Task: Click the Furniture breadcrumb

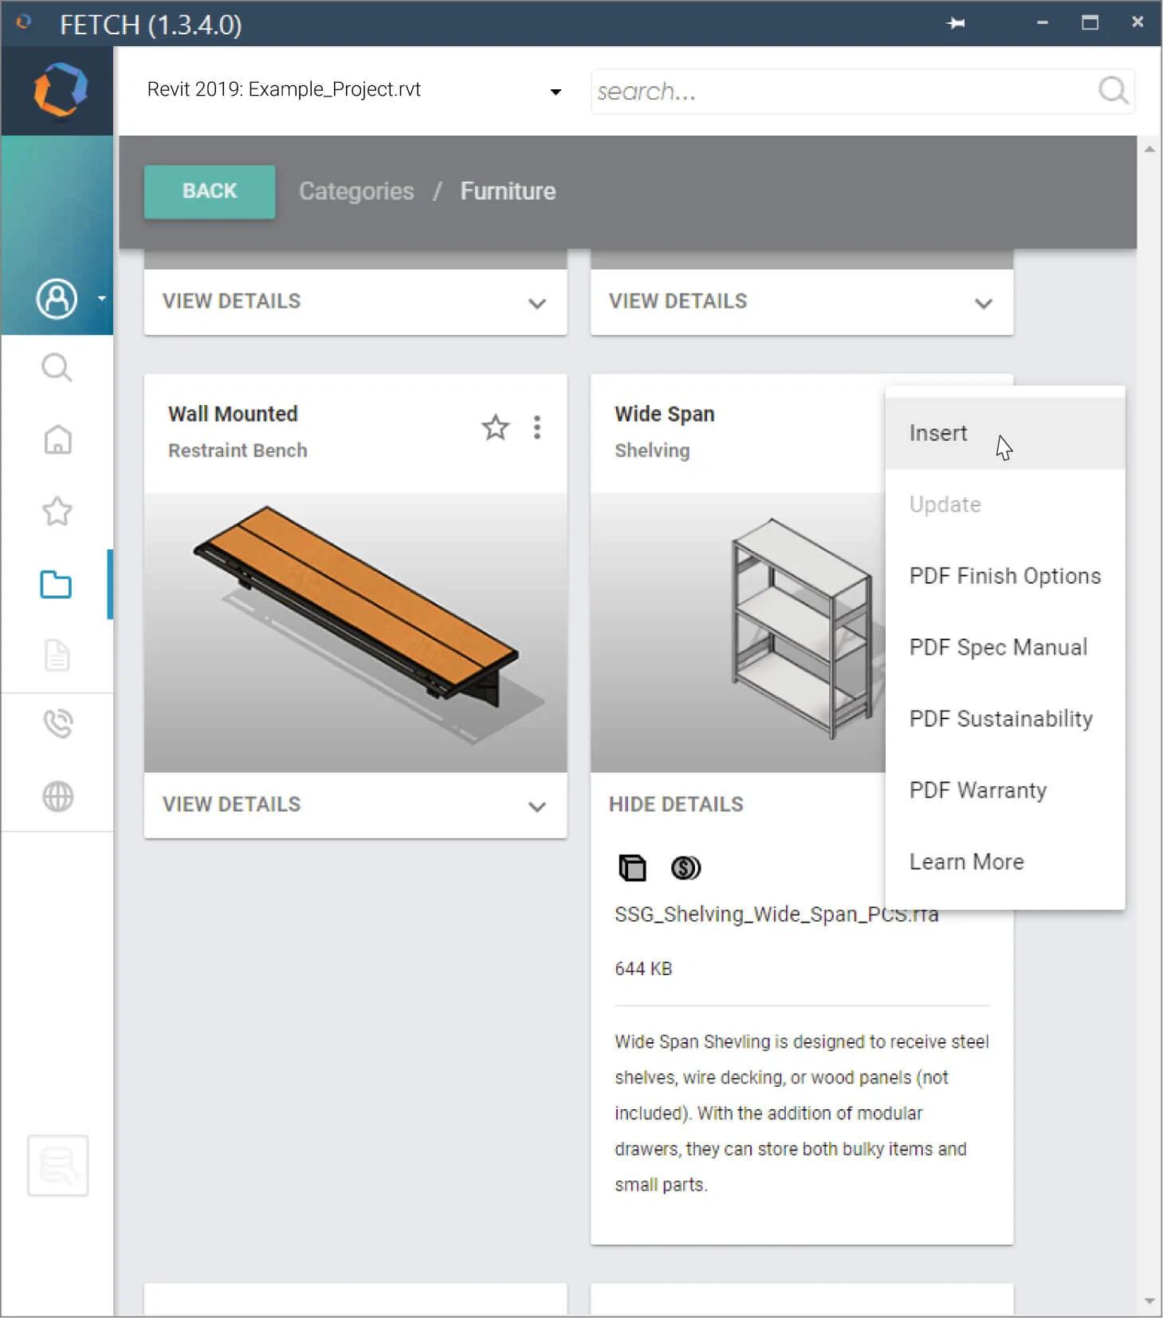Action: point(508,191)
